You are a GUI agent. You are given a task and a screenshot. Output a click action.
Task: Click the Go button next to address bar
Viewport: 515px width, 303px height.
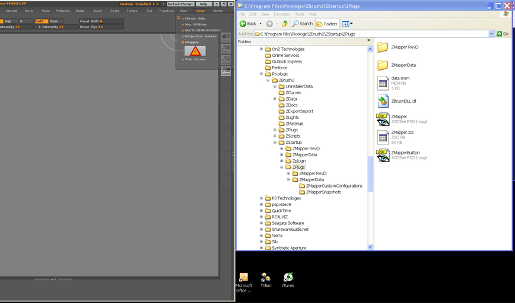(x=503, y=34)
